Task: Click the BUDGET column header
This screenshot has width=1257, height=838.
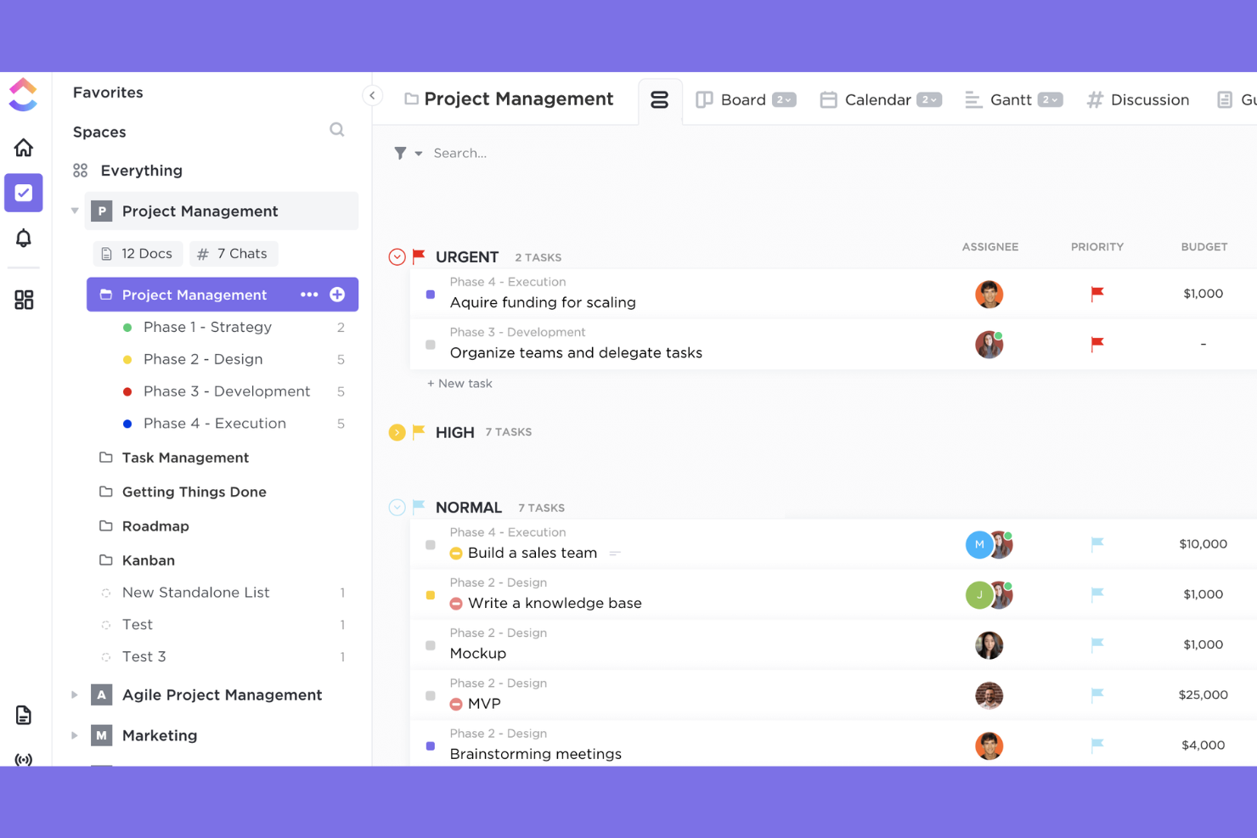Action: point(1203,247)
